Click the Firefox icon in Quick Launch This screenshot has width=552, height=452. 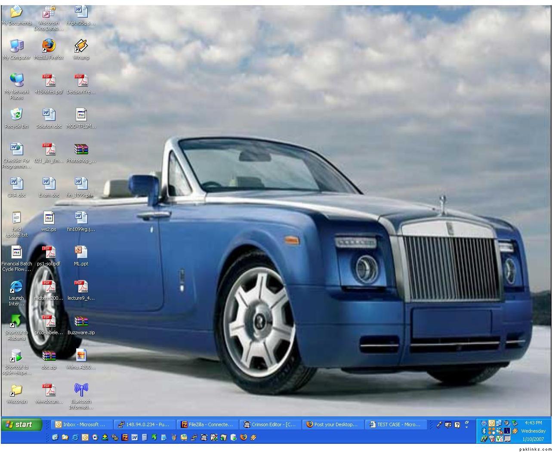(244, 437)
